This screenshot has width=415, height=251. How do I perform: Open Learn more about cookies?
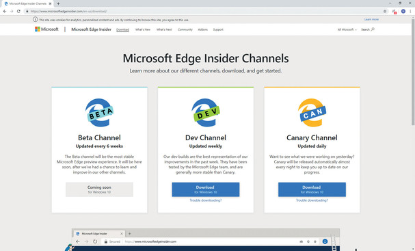(x=371, y=19)
